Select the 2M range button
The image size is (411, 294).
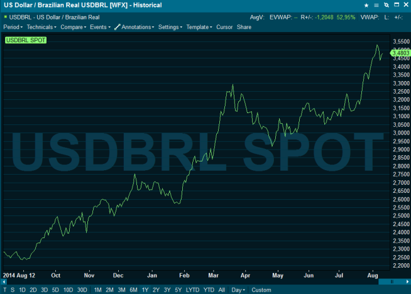point(109,290)
